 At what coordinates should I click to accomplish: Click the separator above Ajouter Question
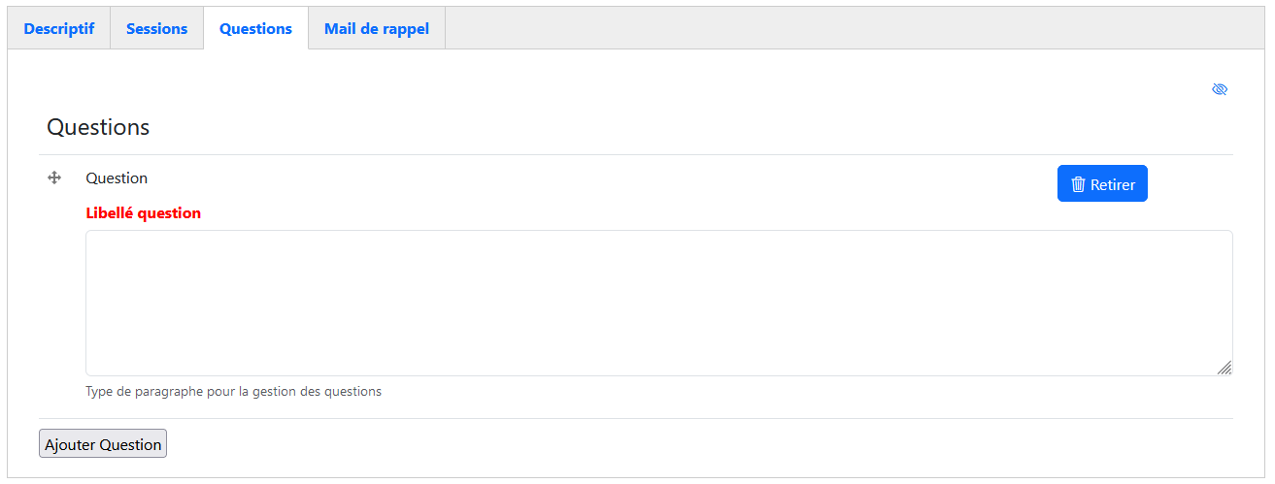(636, 419)
